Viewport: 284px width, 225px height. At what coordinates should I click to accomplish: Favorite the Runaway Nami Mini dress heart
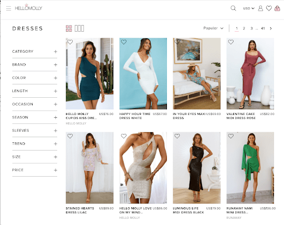pyautogui.click(x=231, y=136)
